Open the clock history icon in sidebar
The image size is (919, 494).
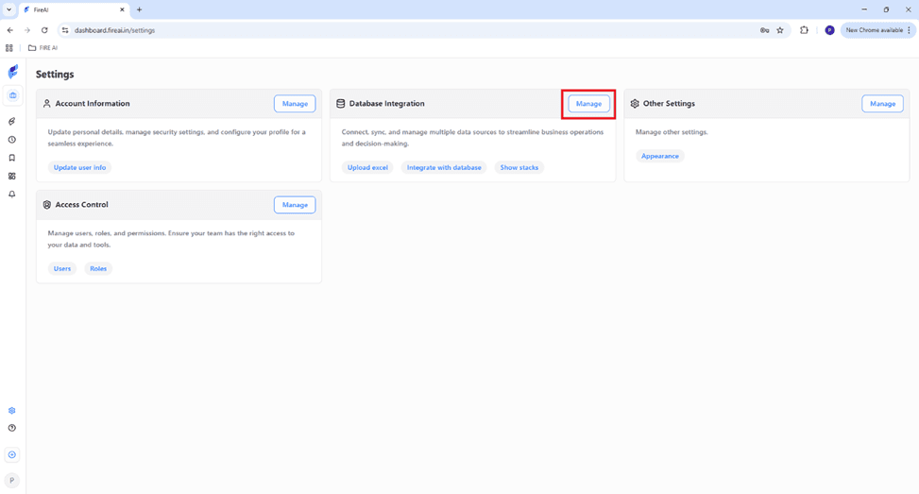tap(12, 140)
